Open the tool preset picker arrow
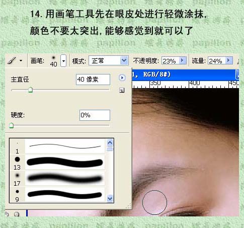The width and height of the screenshot is (244, 228). click(21, 60)
